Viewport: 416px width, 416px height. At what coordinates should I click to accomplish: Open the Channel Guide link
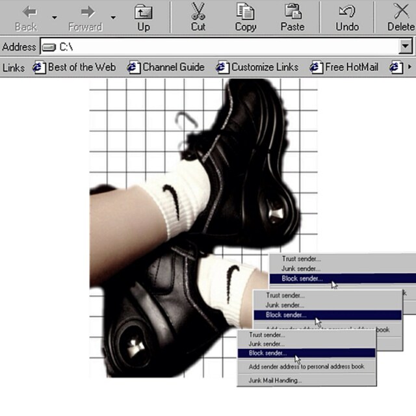(166, 67)
